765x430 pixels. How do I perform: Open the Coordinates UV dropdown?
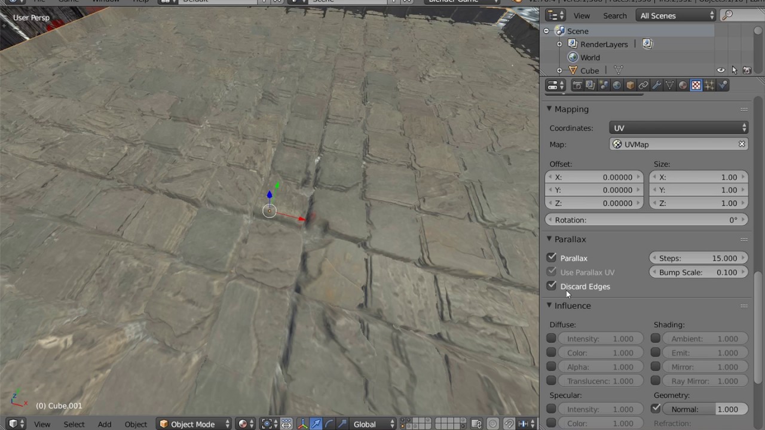(x=679, y=128)
